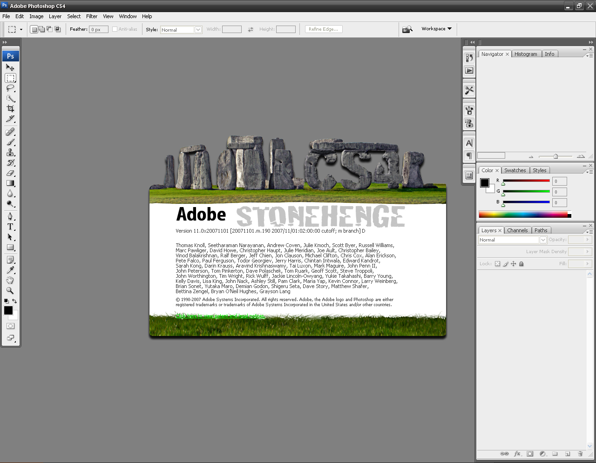Click the Feather input field
Image resolution: width=596 pixels, height=463 pixels.
point(99,29)
